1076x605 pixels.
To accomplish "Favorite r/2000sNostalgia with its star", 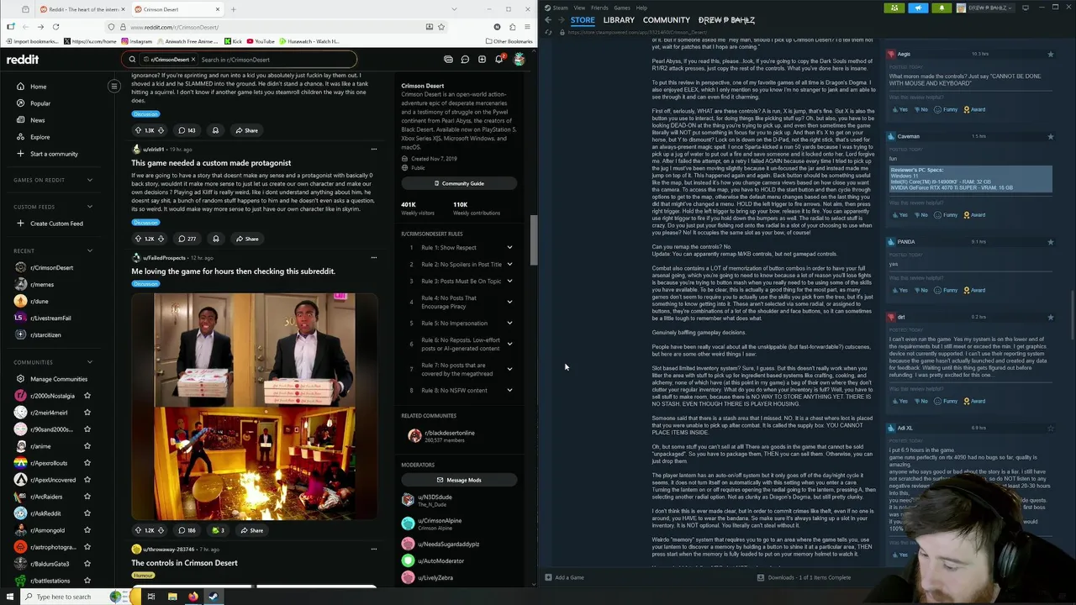I will click(87, 396).
